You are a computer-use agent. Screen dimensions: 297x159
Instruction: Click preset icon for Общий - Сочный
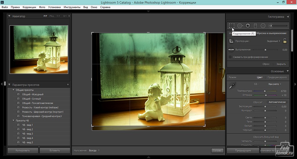18,99
